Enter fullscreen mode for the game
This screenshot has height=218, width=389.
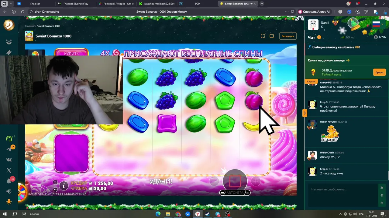click(263, 36)
